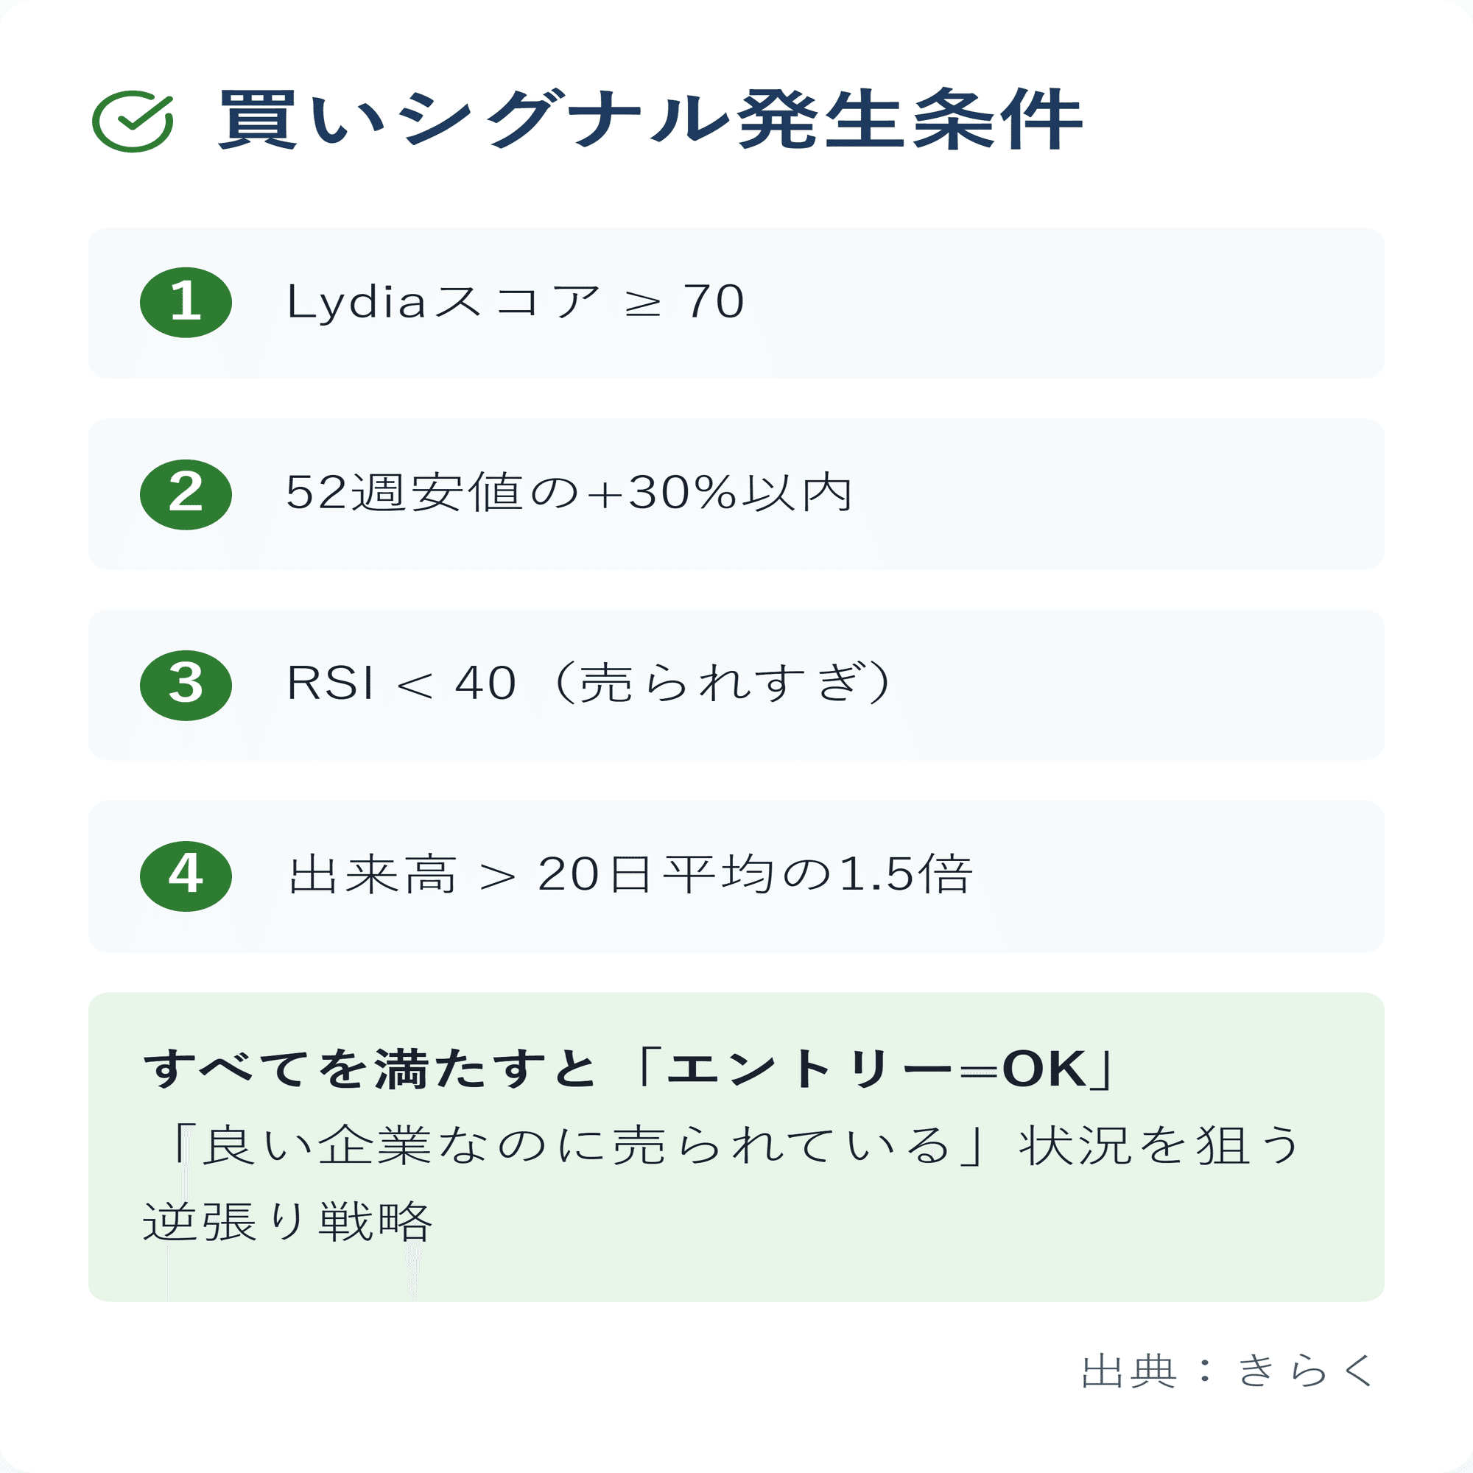Select the green number 3 badge
1473x1473 pixels.
coord(186,685)
